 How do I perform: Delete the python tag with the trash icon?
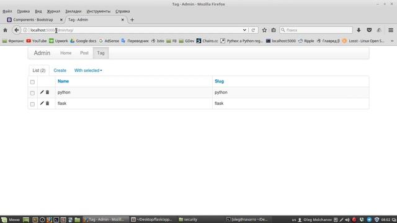(x=47, y=92)
